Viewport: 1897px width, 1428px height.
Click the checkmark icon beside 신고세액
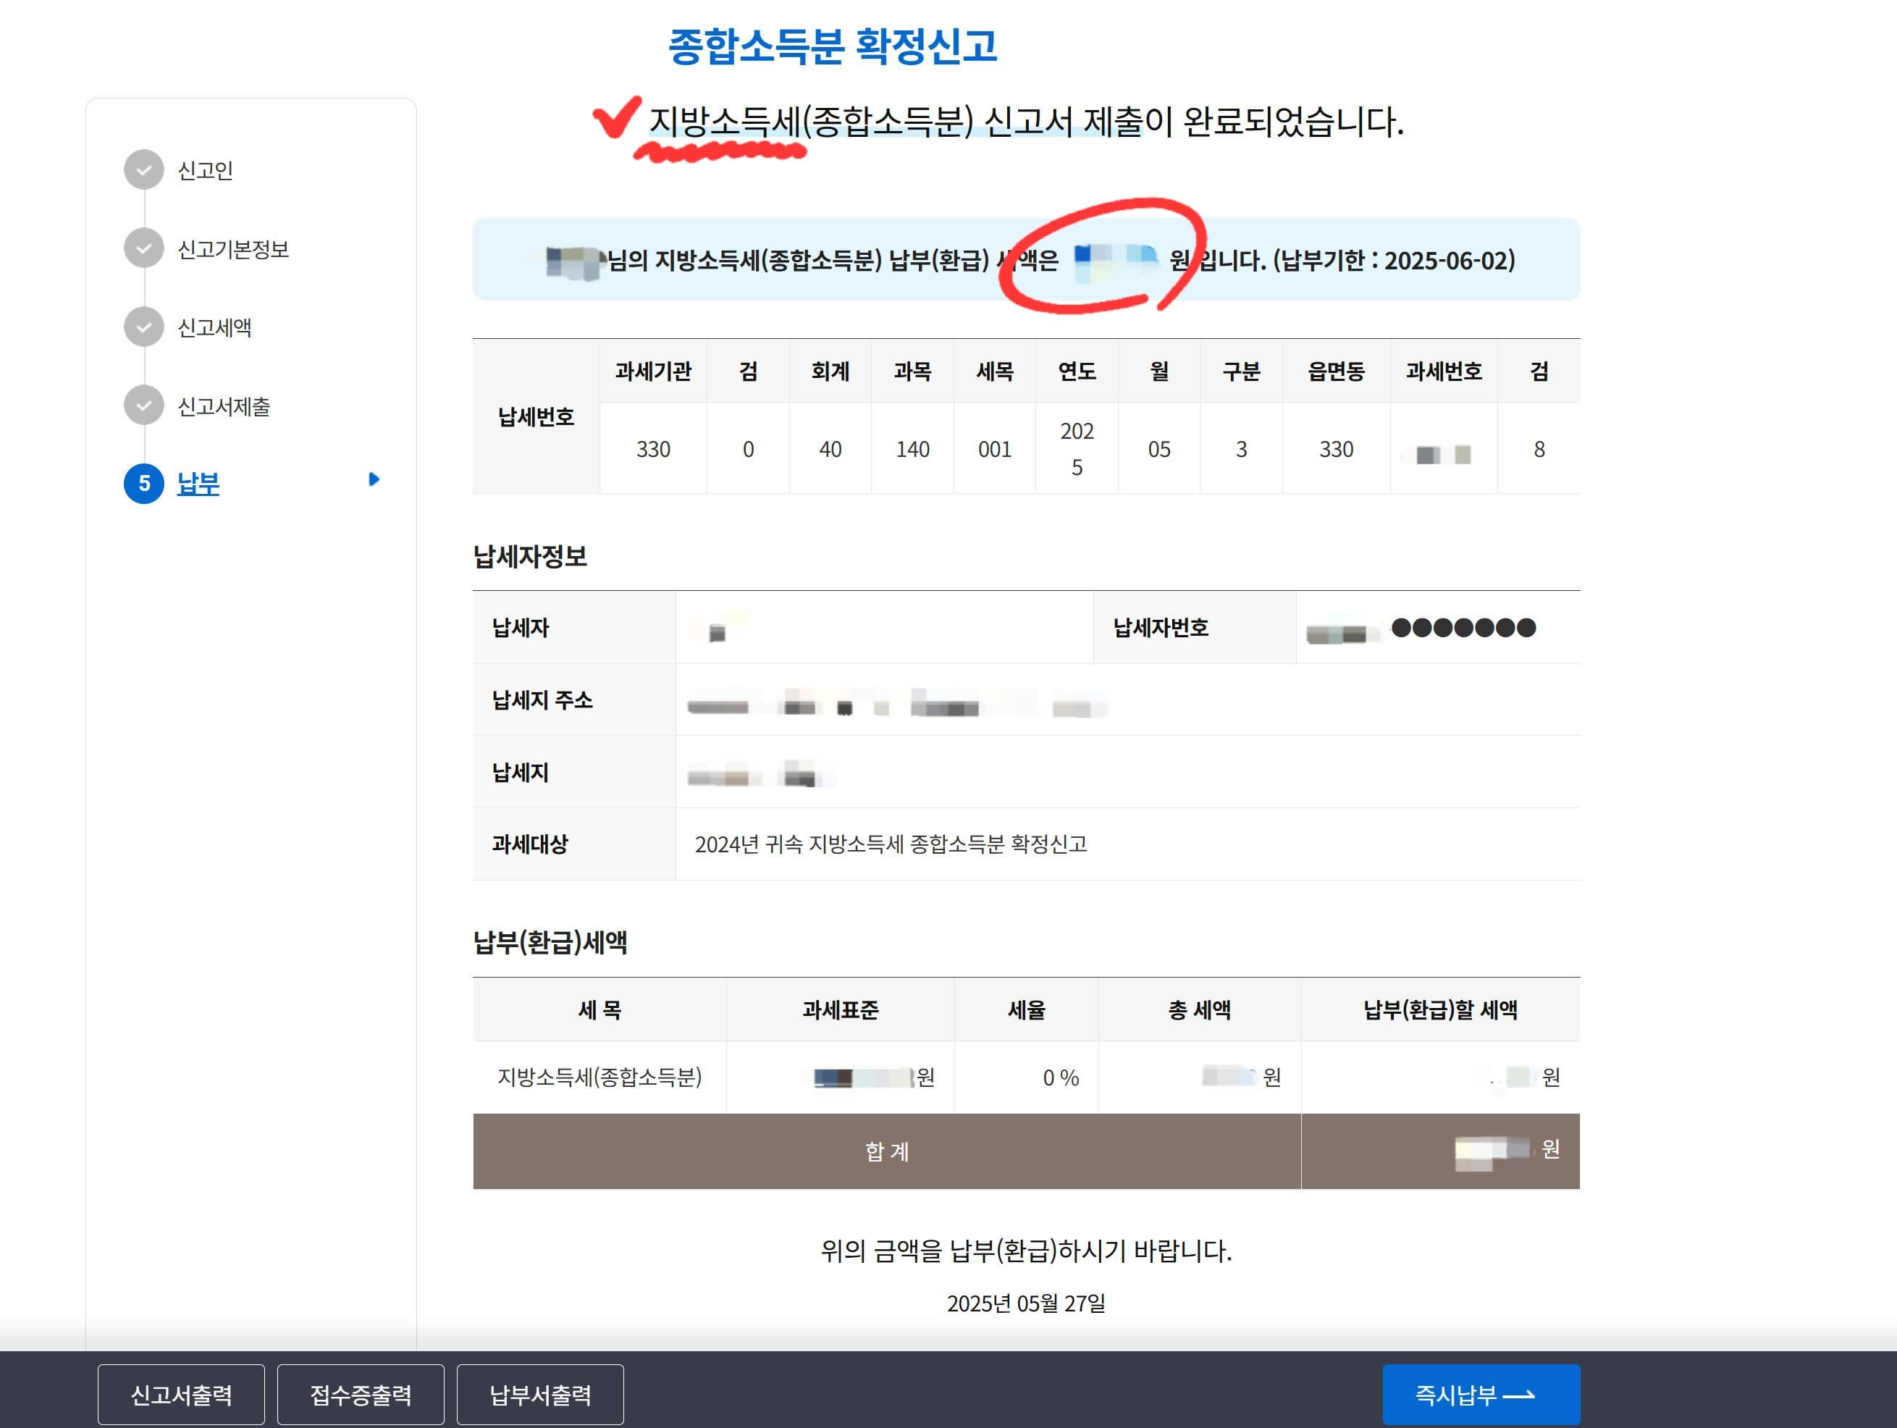tap(143, 327)
